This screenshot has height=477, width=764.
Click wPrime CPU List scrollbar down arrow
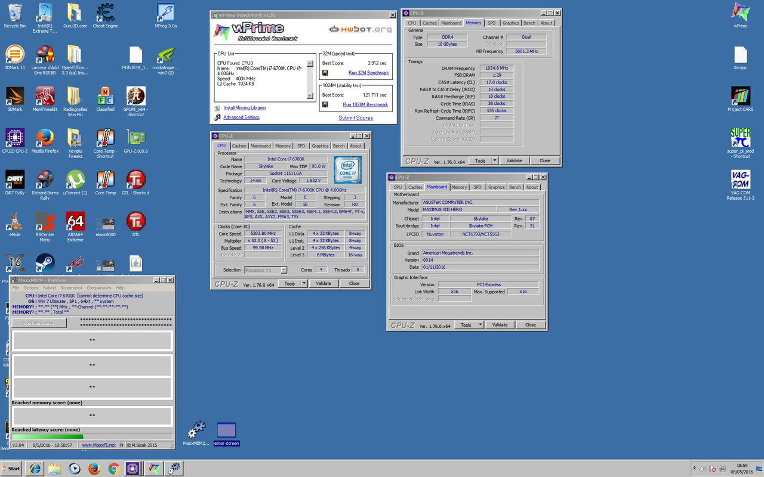coord(309,95)
